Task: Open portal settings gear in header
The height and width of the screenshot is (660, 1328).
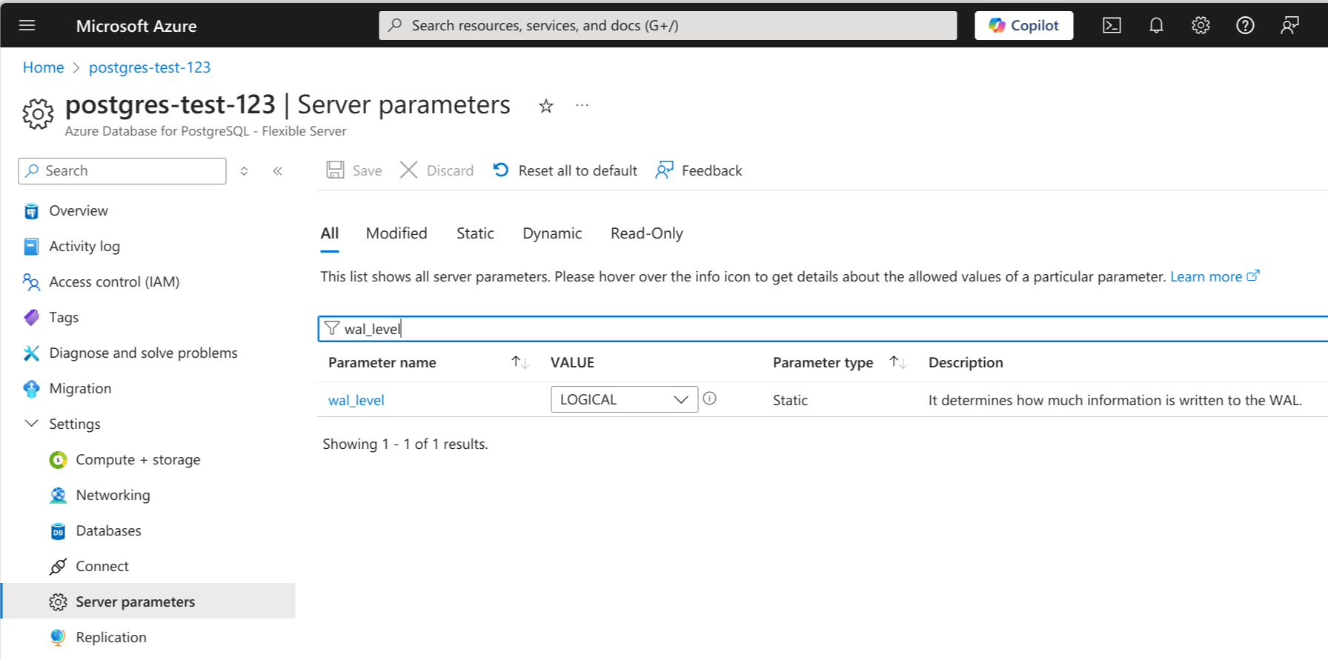Action: 1201,25
